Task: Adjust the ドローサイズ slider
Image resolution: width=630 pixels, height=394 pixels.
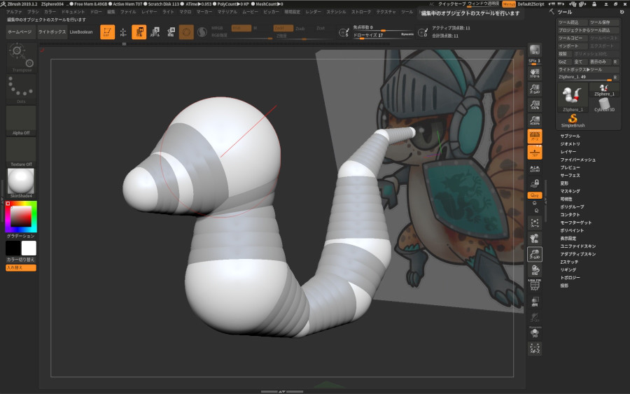Action: coord(384,36)
